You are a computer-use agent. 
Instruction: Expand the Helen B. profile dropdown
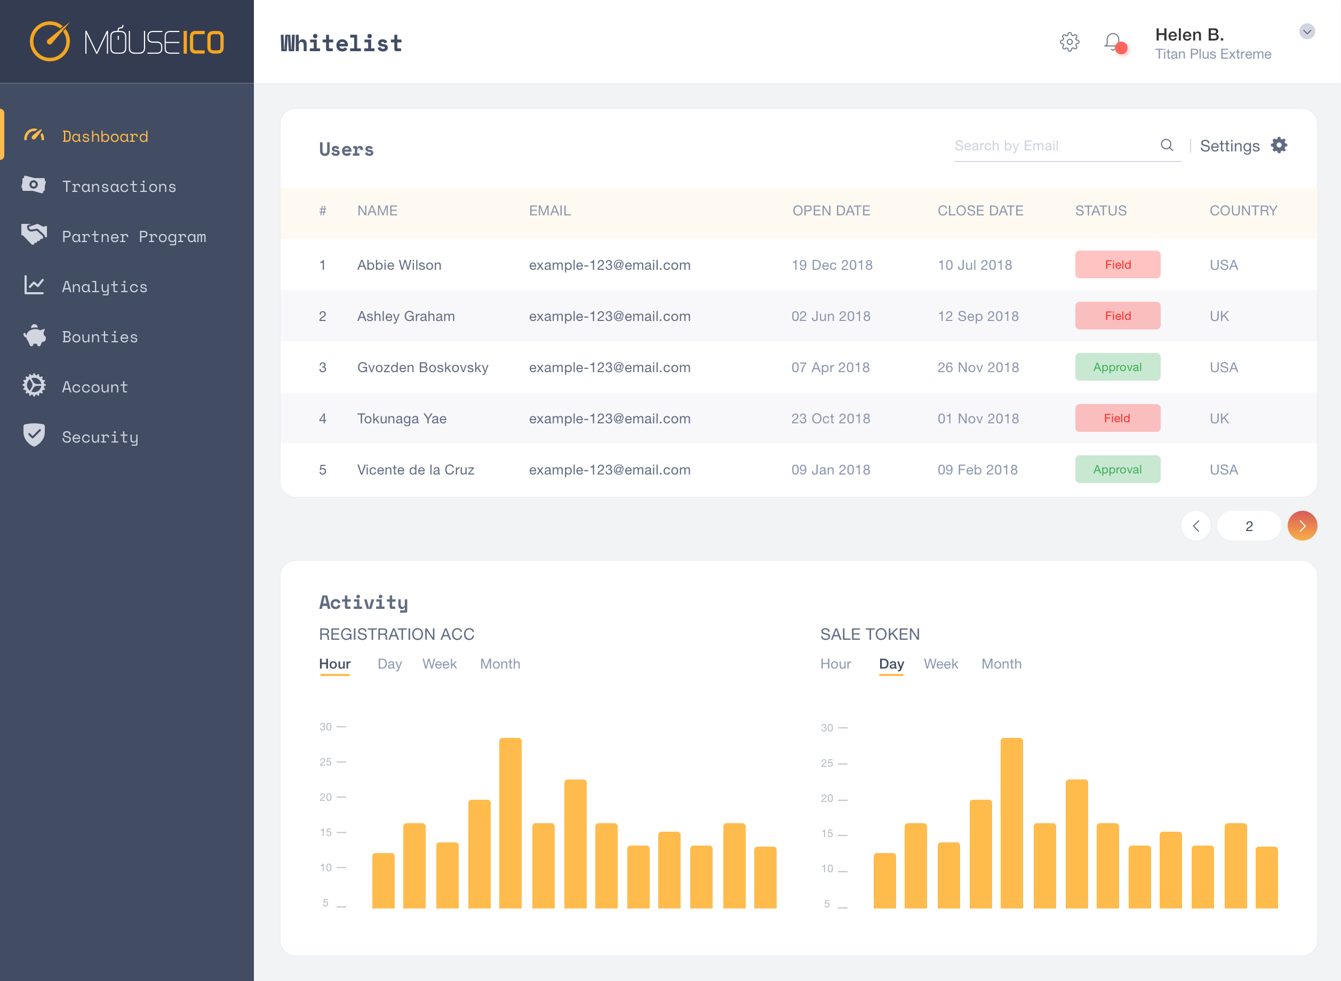[1306, 31]
